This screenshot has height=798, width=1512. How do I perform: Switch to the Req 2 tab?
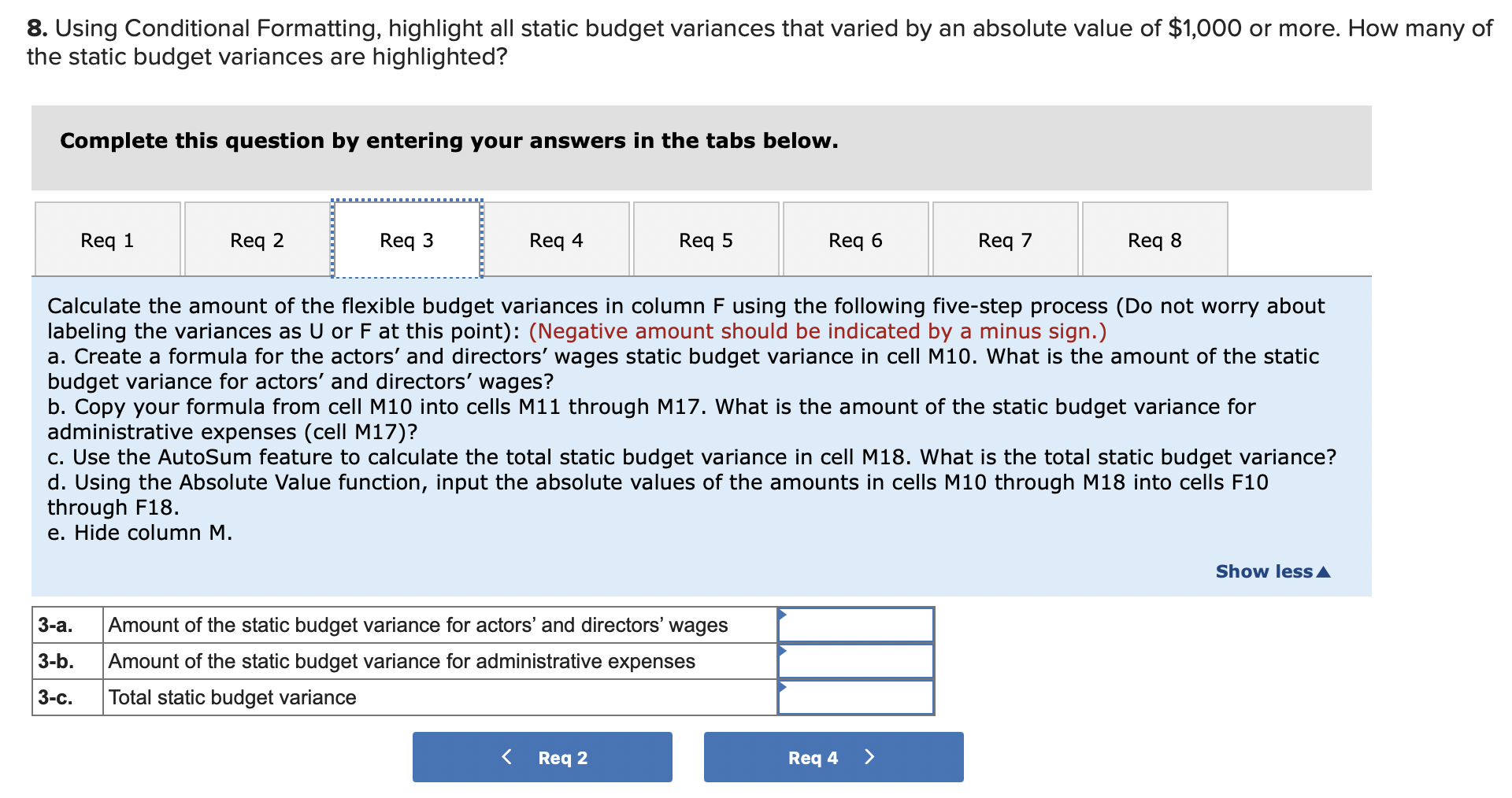coord(256,239)
